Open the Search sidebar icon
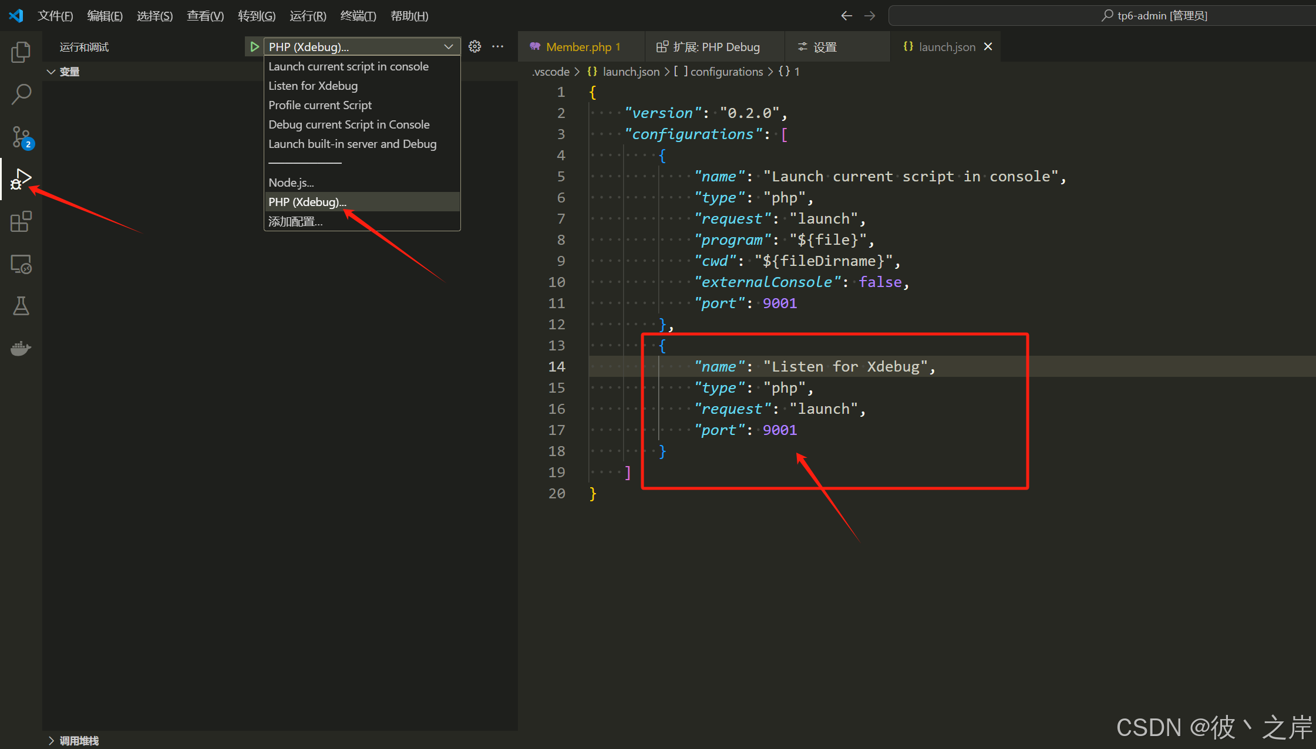Screen dimensions: 1316x749 [21, 94]
